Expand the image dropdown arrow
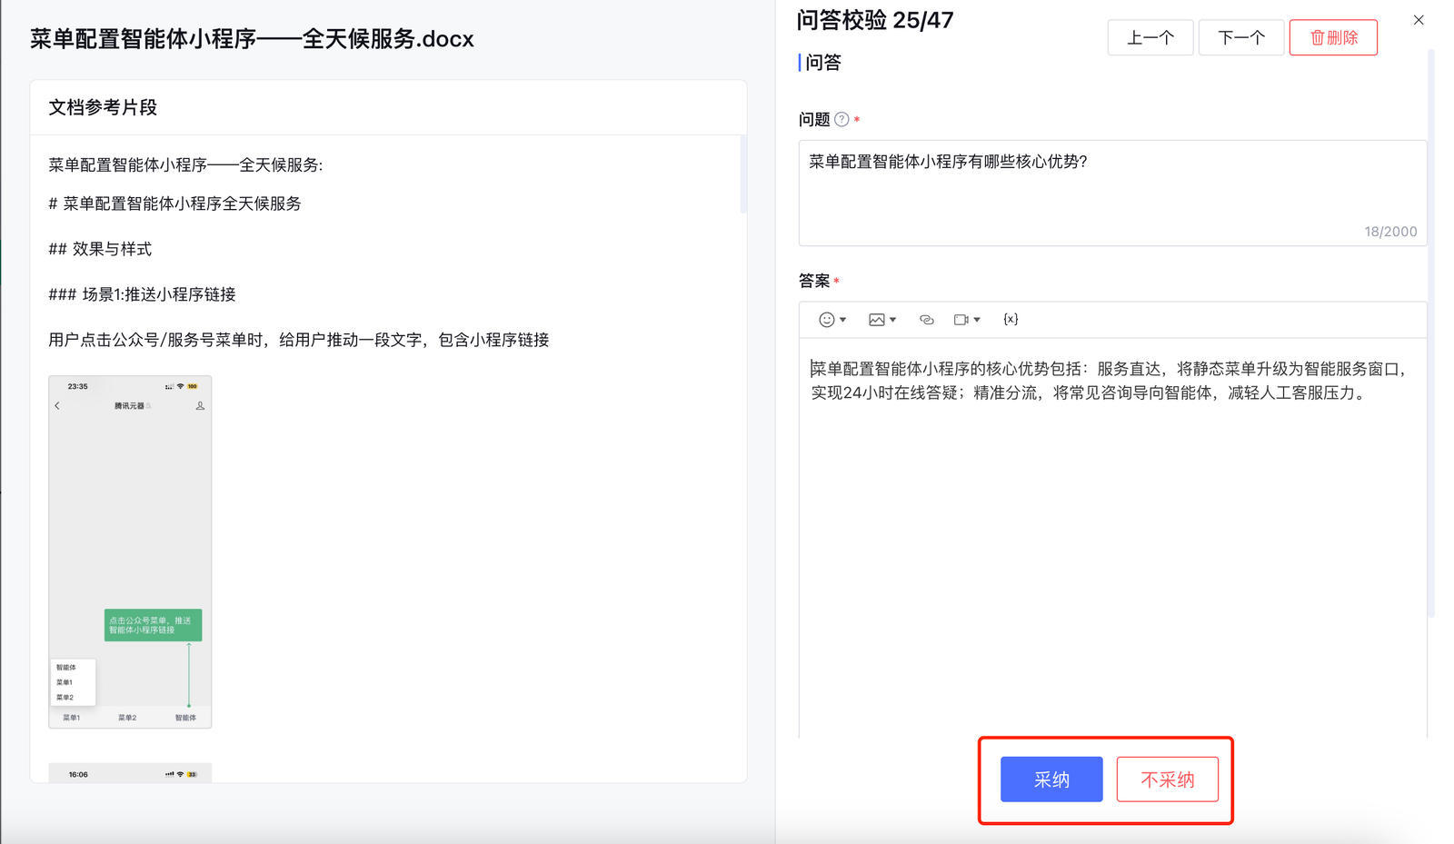The image size is (1454, 844). pos(893,320)
